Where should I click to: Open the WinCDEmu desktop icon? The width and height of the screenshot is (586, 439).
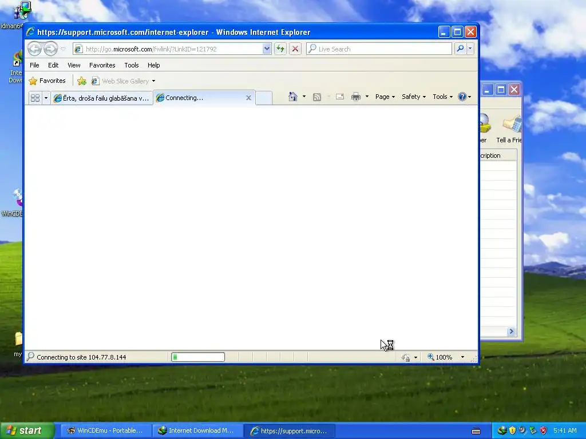[x=13, y=203]
